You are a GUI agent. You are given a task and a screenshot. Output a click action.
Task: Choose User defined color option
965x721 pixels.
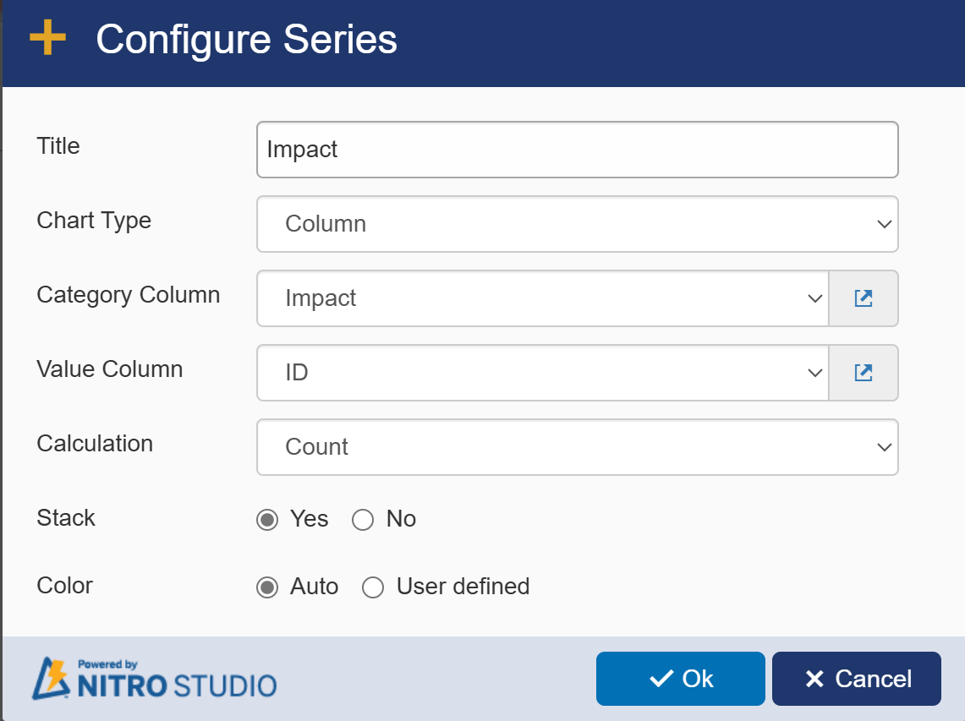tap(373, 587)
